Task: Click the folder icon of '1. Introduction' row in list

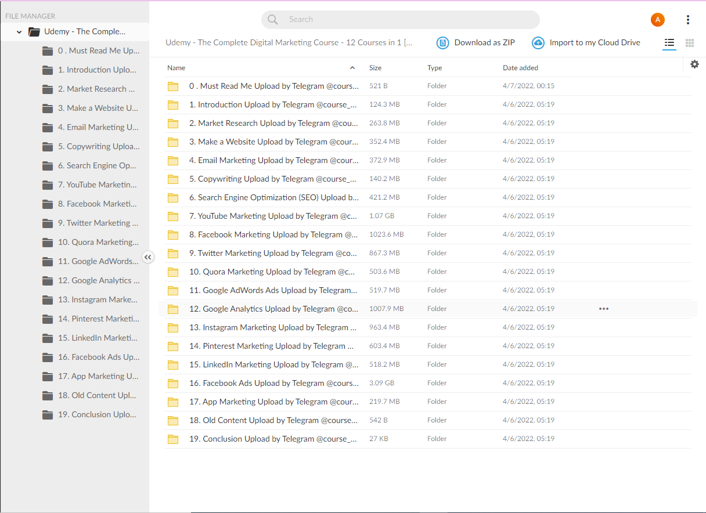Action: pyautogui.click(x=173, y=105)
